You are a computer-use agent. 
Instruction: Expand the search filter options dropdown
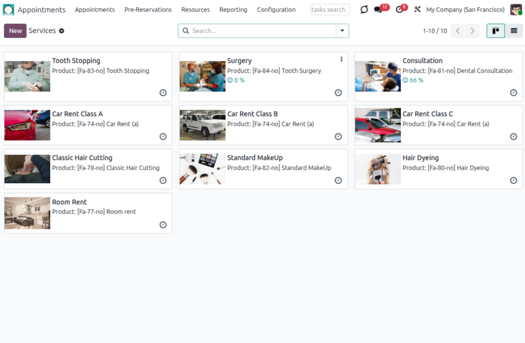click(342, 31)
